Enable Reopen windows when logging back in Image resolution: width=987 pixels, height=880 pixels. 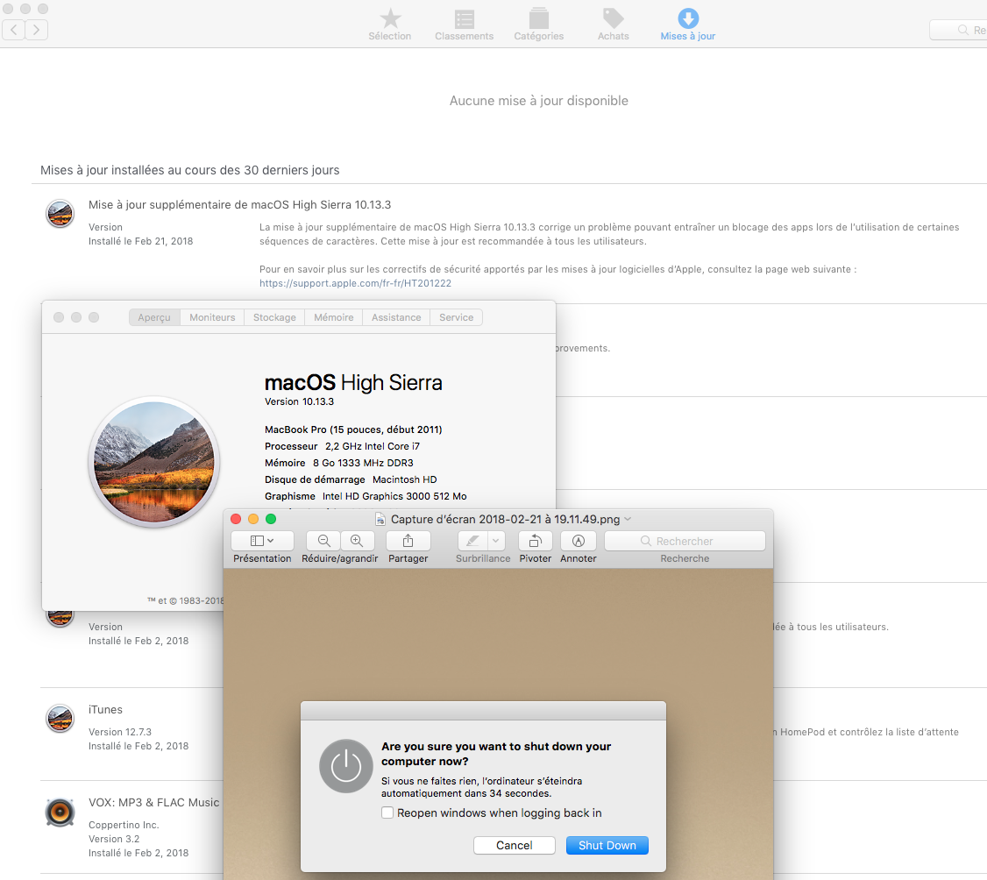click(x=387, y=813)
